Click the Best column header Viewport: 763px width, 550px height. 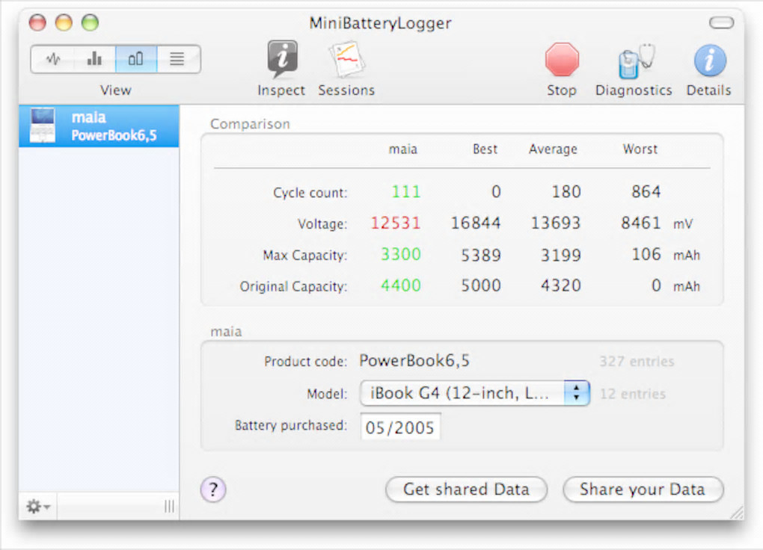485,149
